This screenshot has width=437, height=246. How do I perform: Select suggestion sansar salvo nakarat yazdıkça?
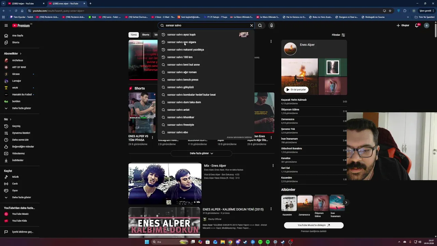[x=206, y=50]
